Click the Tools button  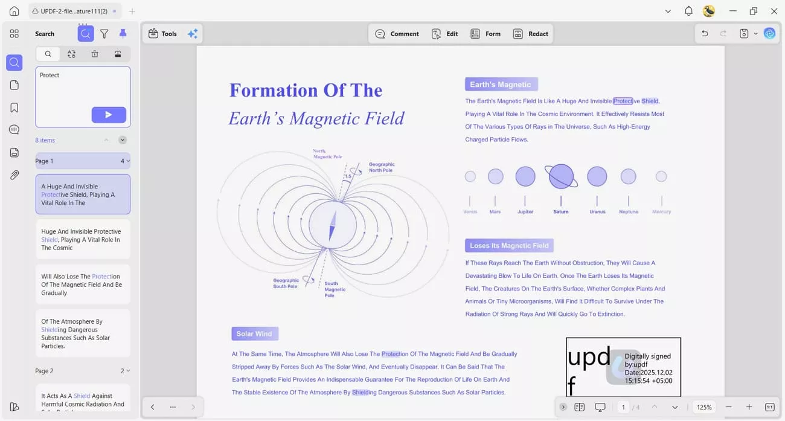pos(162,33)
